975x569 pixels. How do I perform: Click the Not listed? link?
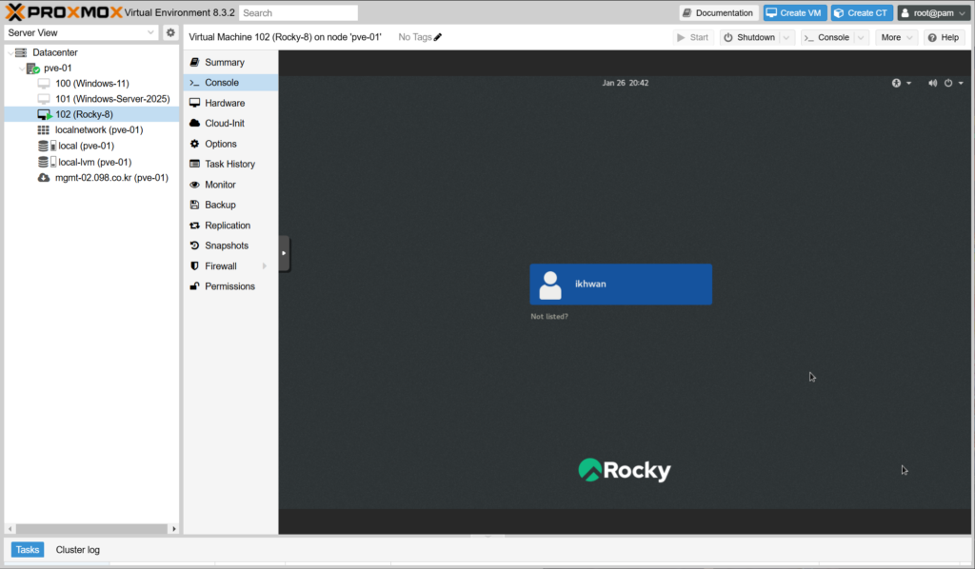pyautogui.click(x=549, y=316)
